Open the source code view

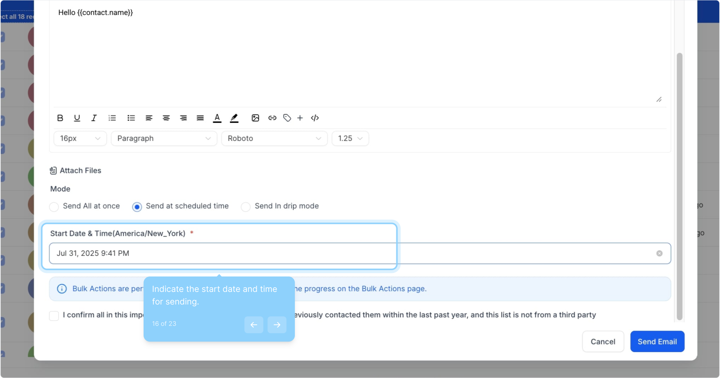coord(315,118)
